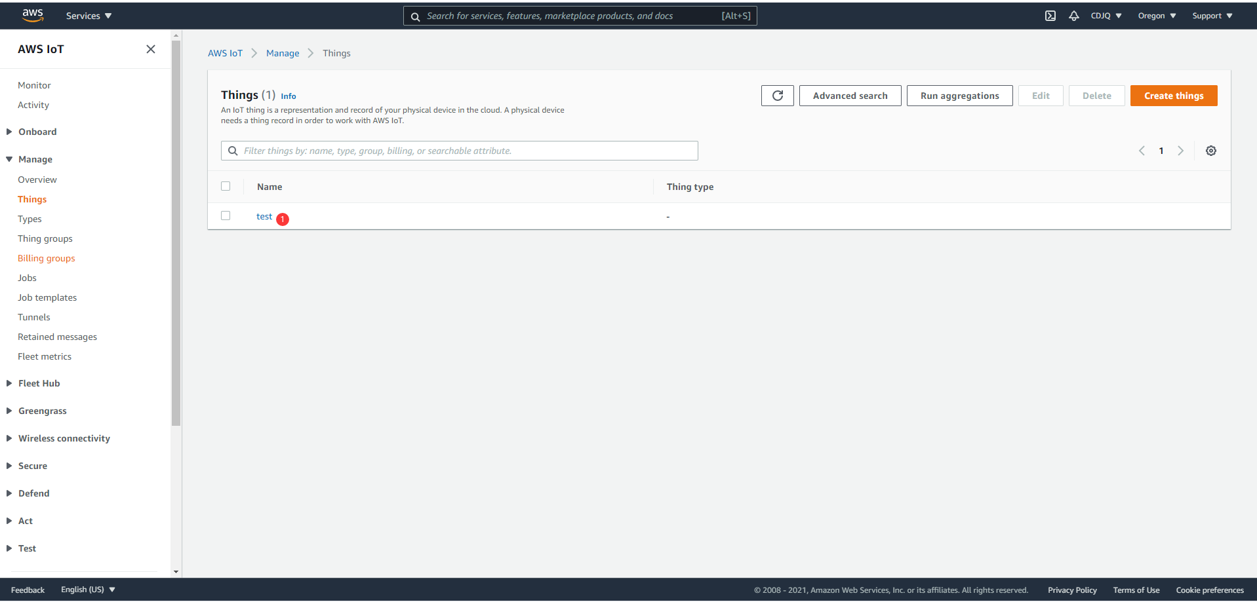This screenshot has width=1257, height=602.
Task: Refresh the Things list
Action: click(x=778, y=96)
